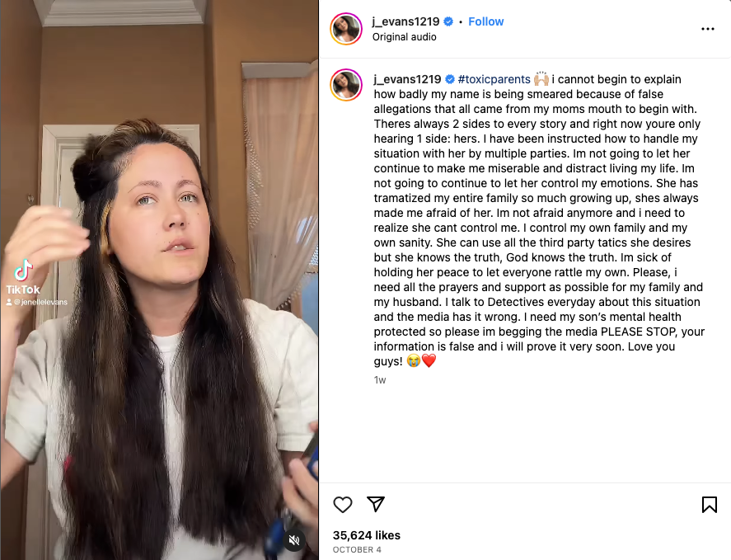Image resolution: width=731 pixels, height=560 pixels.
Task: Click the 1w caption timestamp
Action: click(380, 380)
